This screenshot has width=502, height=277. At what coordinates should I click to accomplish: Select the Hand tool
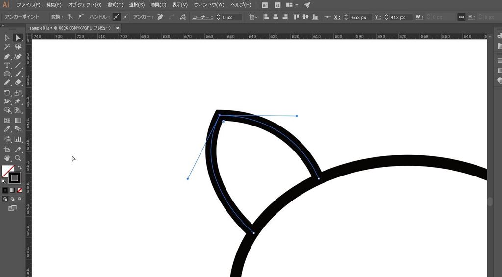[7, 158]
